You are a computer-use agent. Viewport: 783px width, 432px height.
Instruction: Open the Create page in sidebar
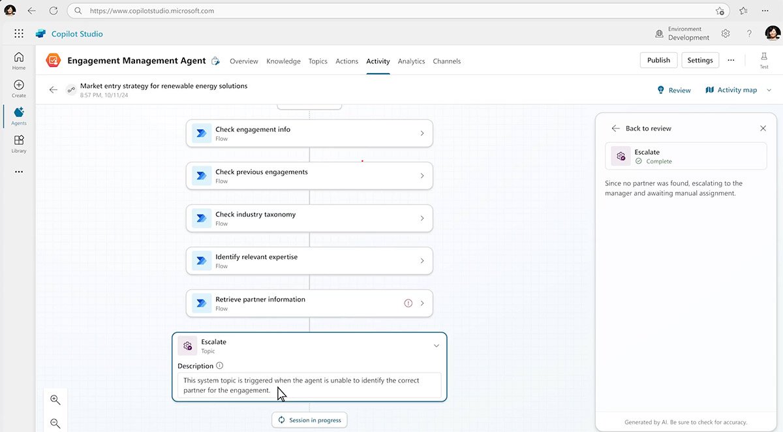tap(19, 88)
